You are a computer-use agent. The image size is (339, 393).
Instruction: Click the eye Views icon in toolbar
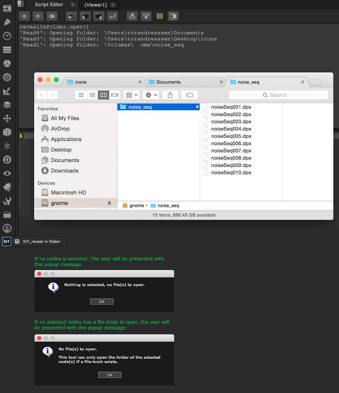click(x=7, y=173)
